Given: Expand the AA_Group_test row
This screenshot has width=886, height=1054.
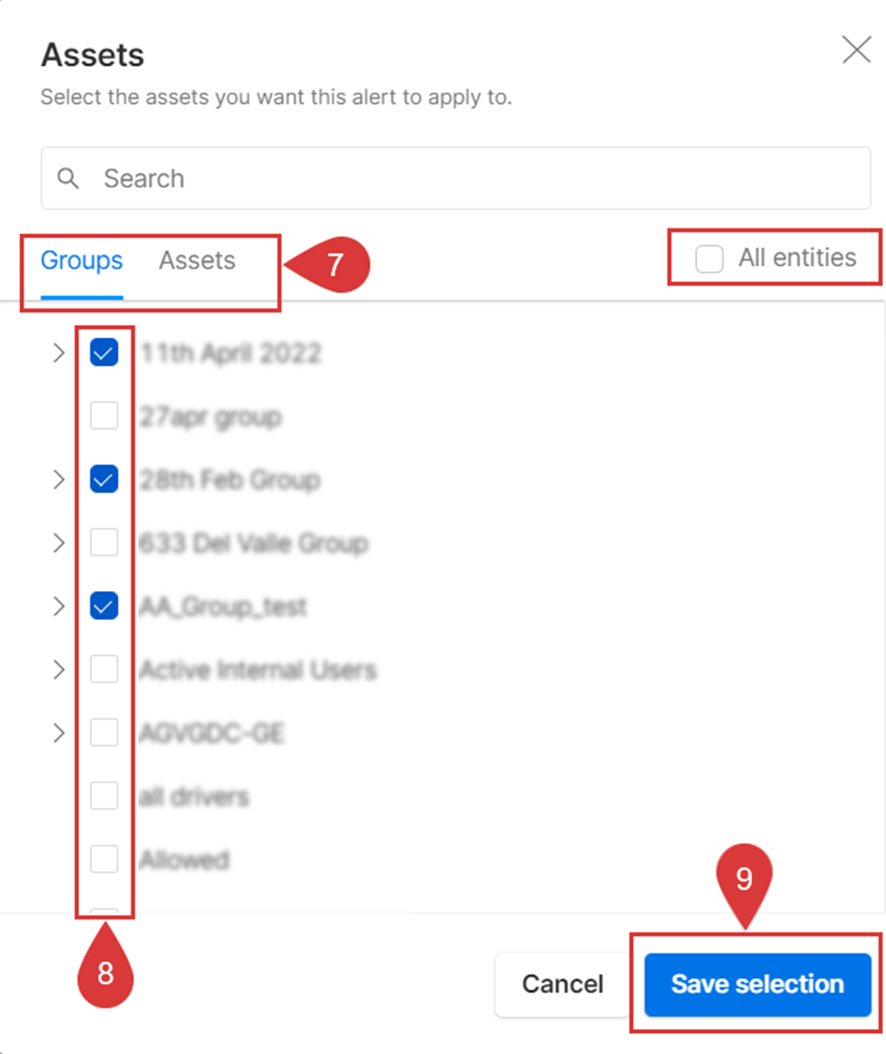Looking at the screenshot, I should (59, 606).
